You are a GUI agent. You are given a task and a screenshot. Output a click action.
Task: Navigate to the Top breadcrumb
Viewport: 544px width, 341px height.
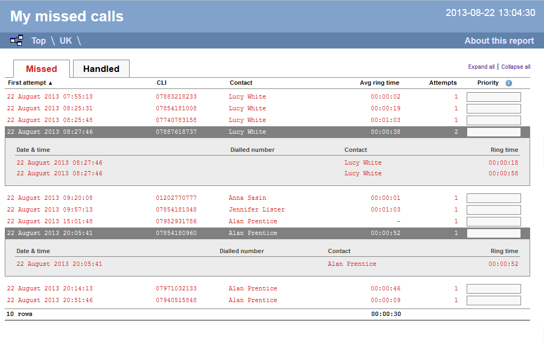point(38,40)
